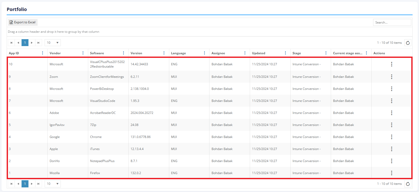Viewport: 419px width, 192px height.
Task: Select the AcrobatReaderDC cell
Action: pyautogui.click(x=108, y=113)
